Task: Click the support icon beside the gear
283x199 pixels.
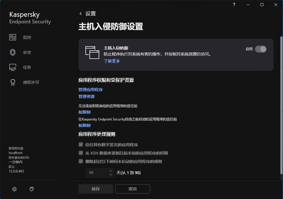Action: pos(31,189)
